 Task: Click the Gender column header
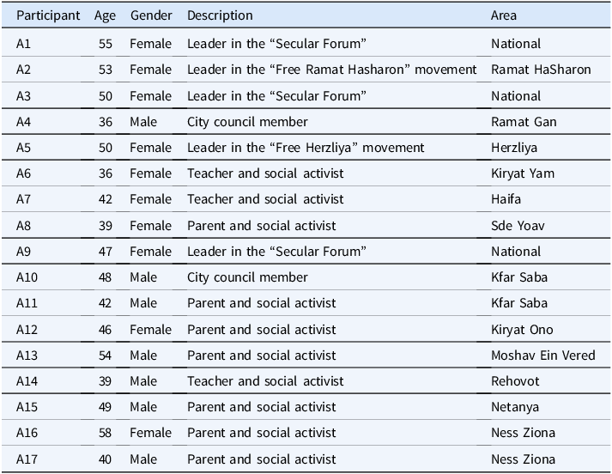(x=151, y=15)
